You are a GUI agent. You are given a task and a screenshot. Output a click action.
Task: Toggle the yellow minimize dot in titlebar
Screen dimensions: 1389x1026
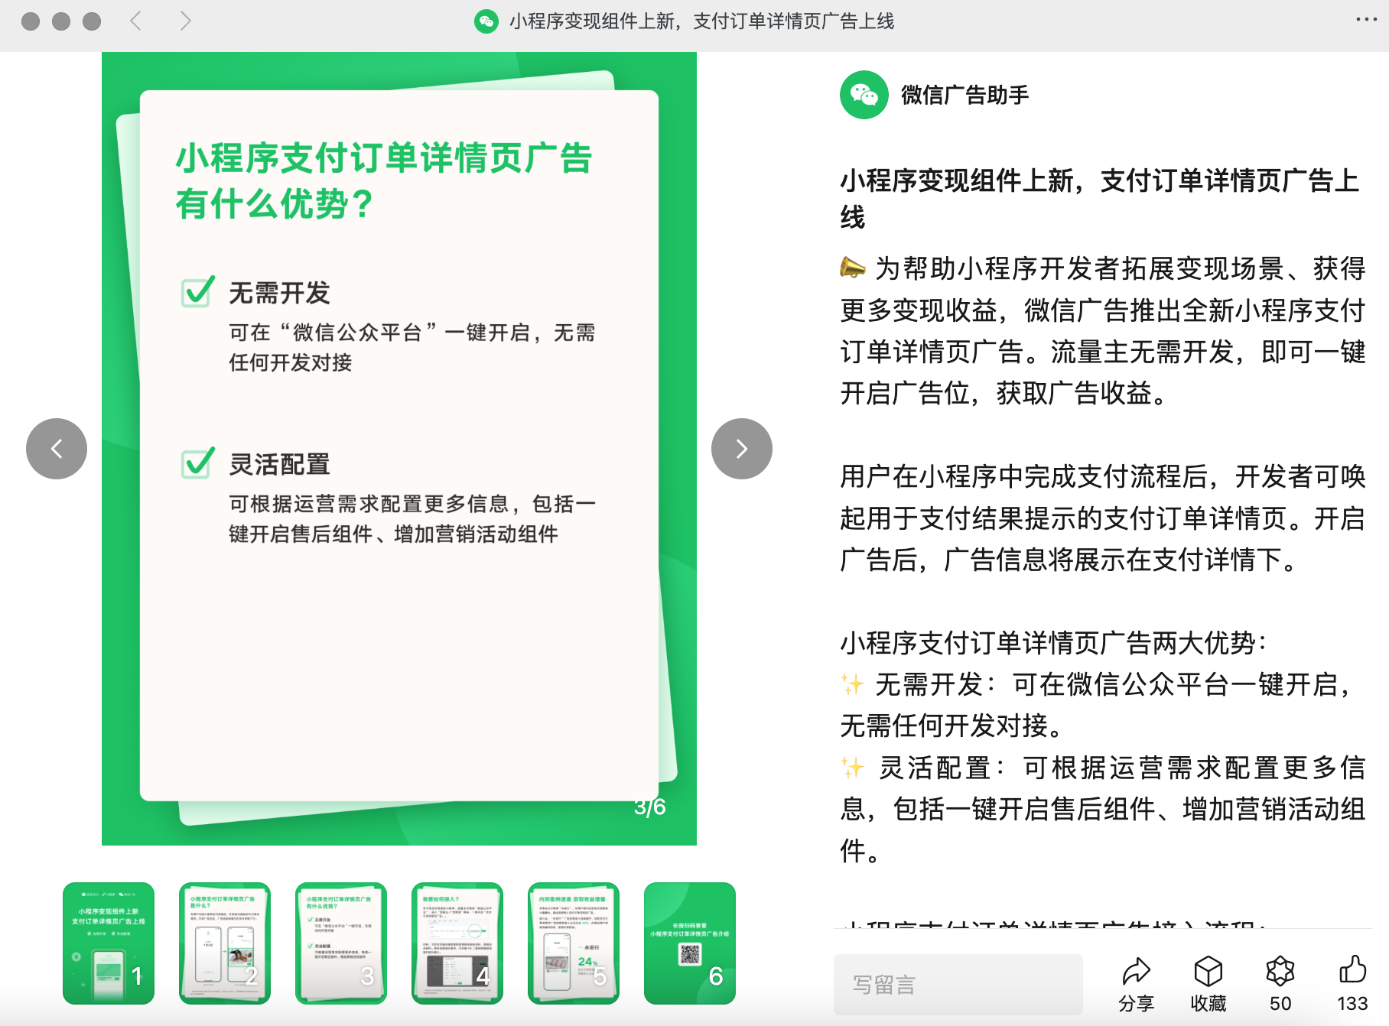60,21
